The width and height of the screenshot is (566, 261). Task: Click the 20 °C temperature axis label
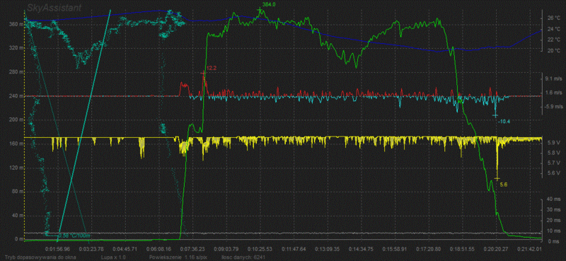(553, 51)
